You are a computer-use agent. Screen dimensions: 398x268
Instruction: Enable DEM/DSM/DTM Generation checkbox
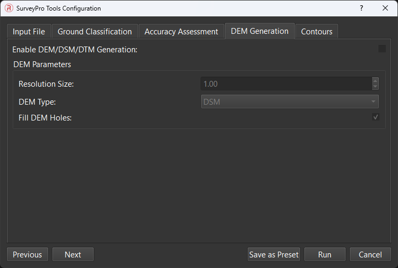click(x=382, y=49)
